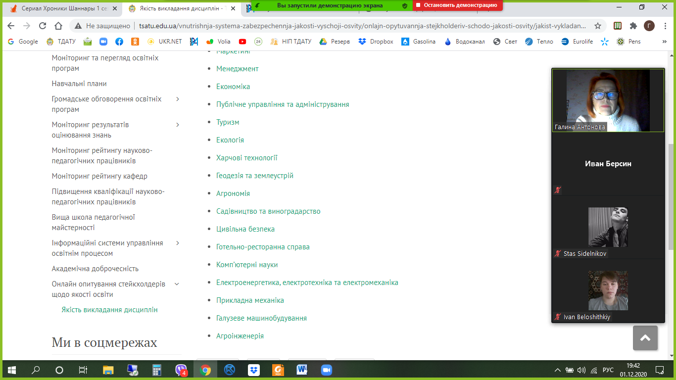Open the Геодезія та землеустрій link
Screen dimensions: 676x380
255,176
